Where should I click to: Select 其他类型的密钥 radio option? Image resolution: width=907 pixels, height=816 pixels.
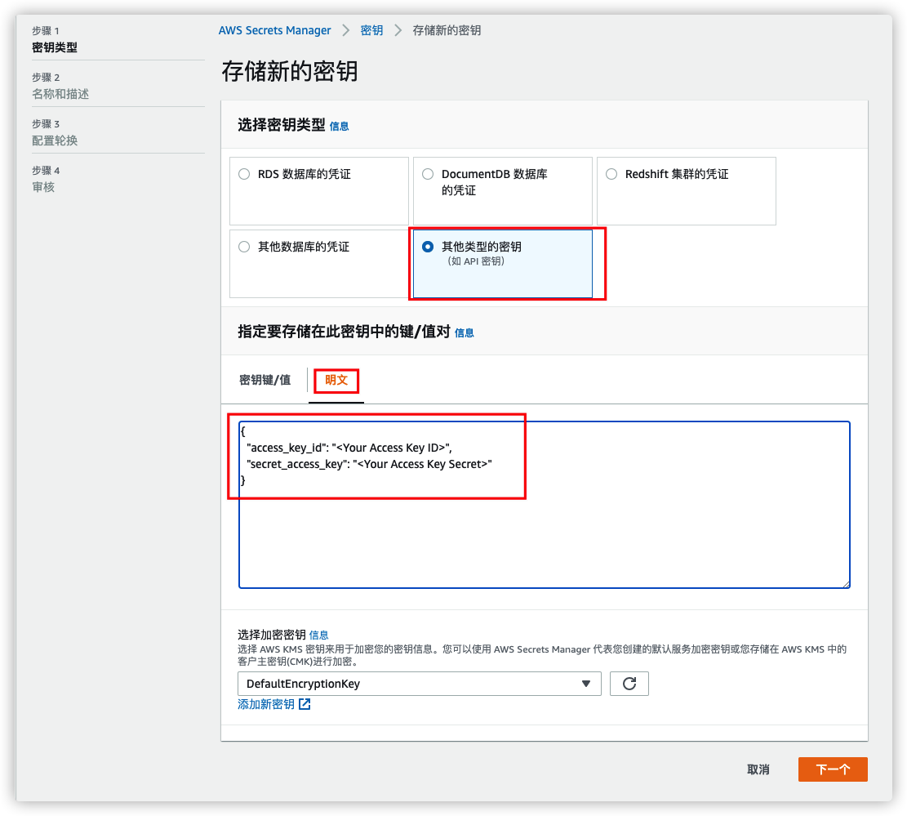428,247
